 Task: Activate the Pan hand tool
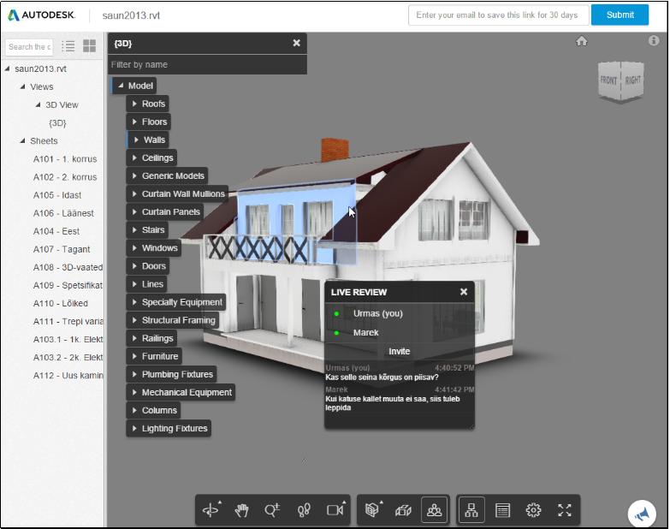click(242, 510)
